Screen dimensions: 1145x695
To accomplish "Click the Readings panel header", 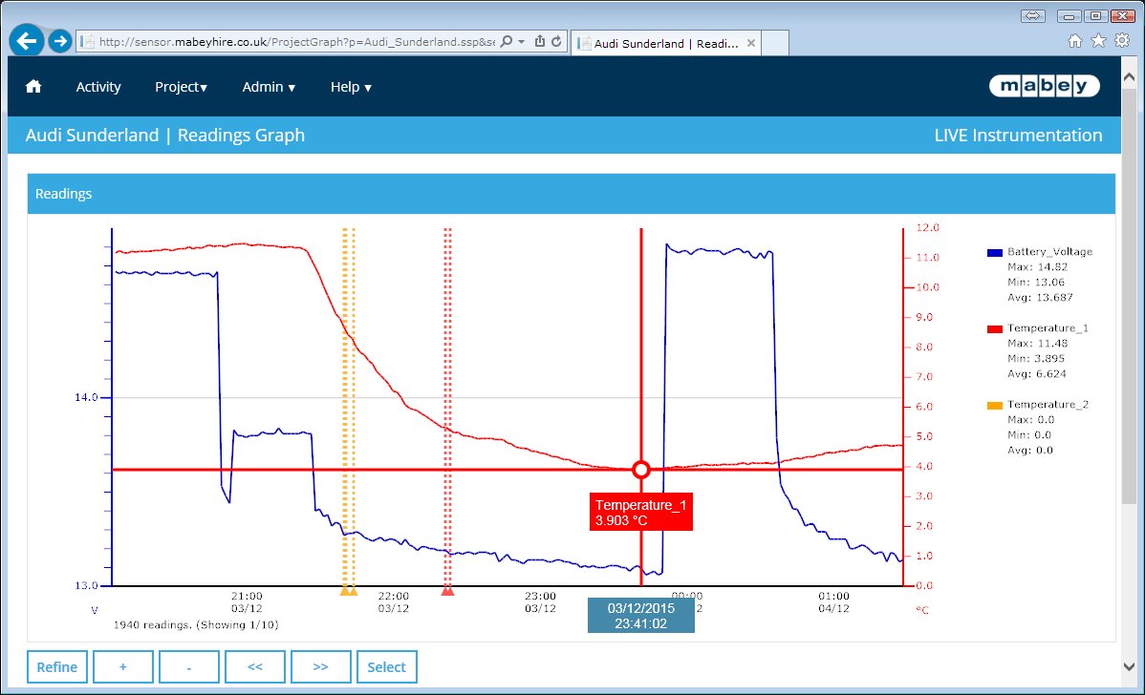I will click(571, 193).
